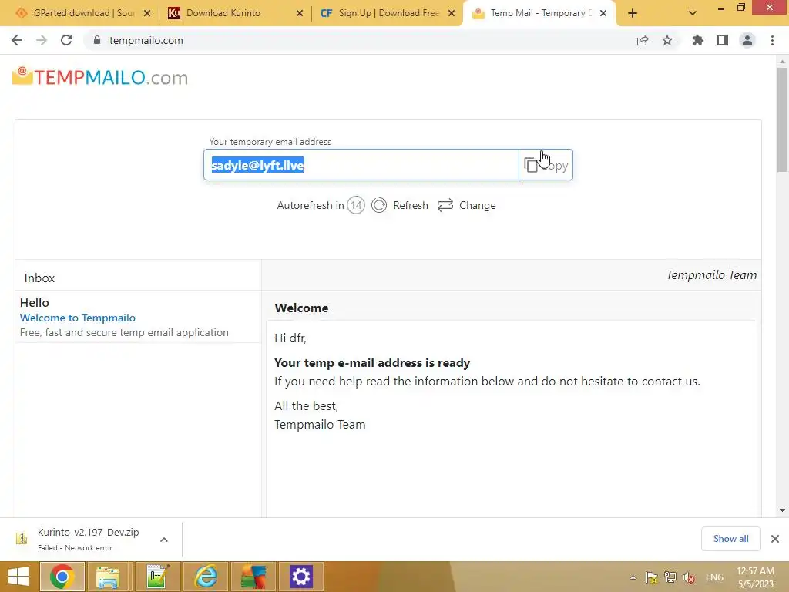Click the Tempmailo Team sender name
The width and height of the screenshot is (789, 592).
711,275
